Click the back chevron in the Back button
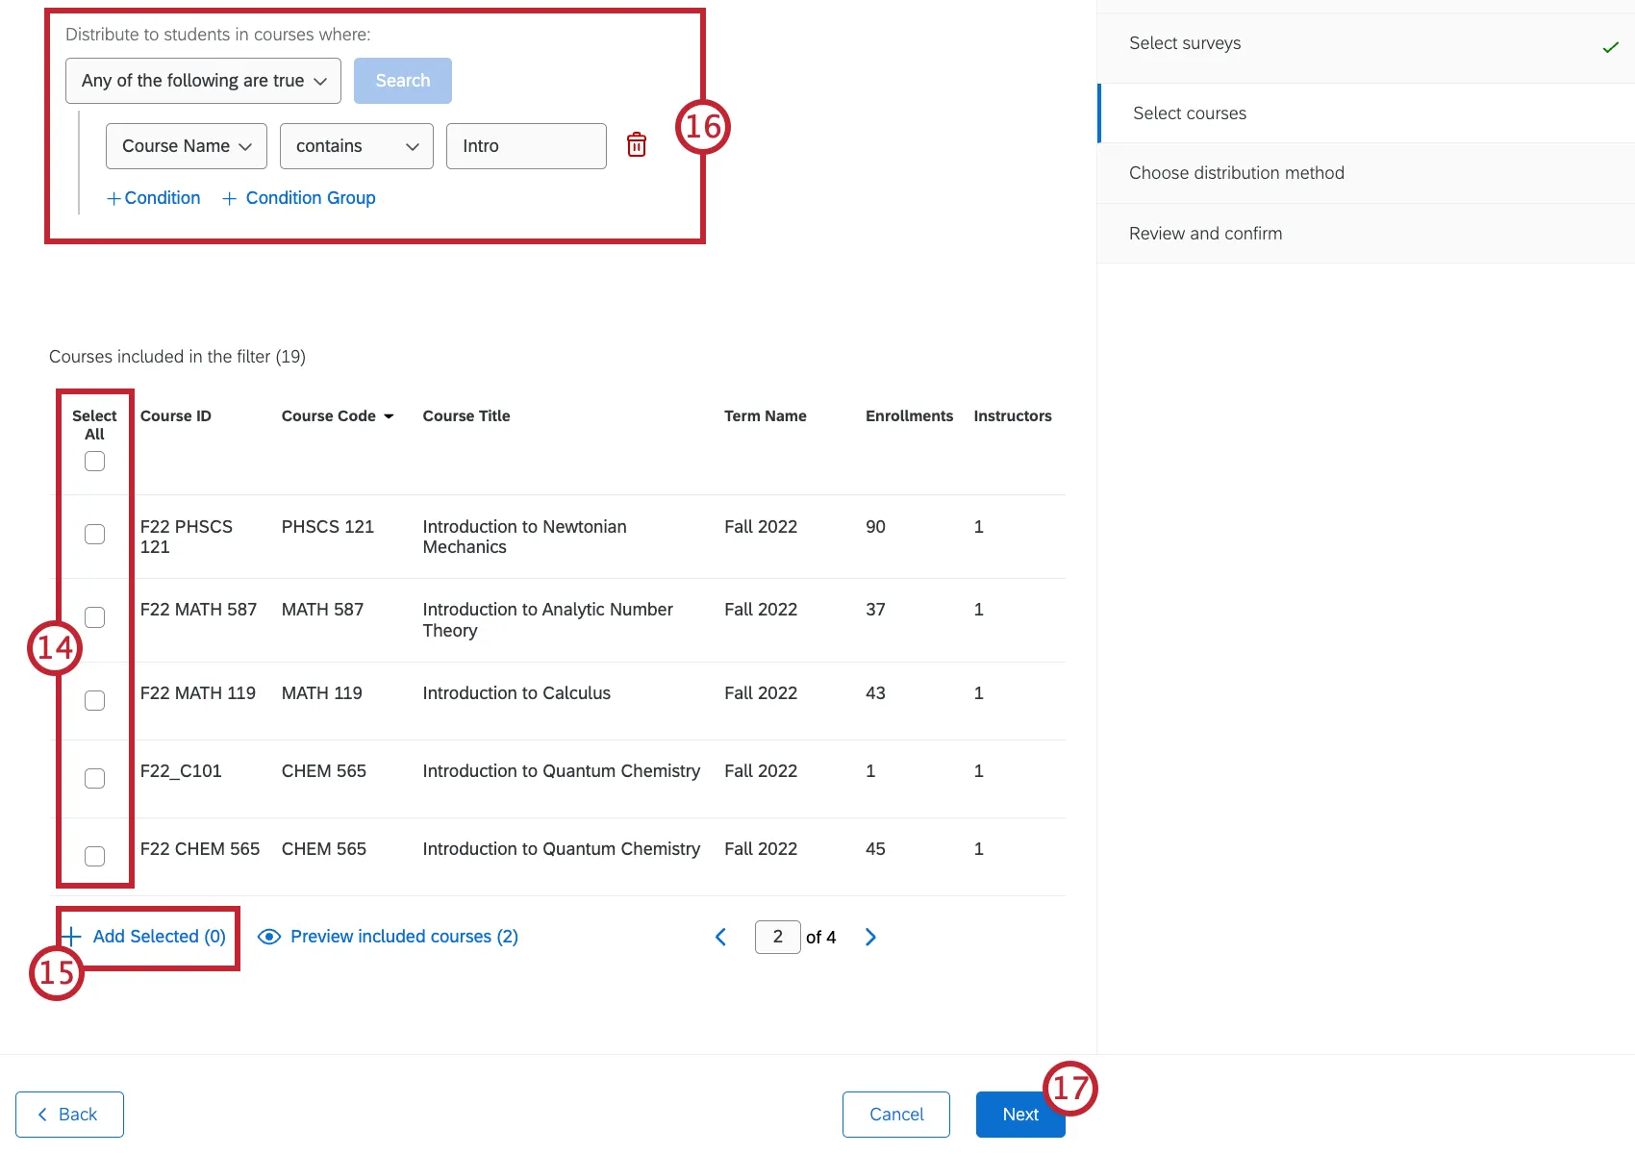 43,1114
